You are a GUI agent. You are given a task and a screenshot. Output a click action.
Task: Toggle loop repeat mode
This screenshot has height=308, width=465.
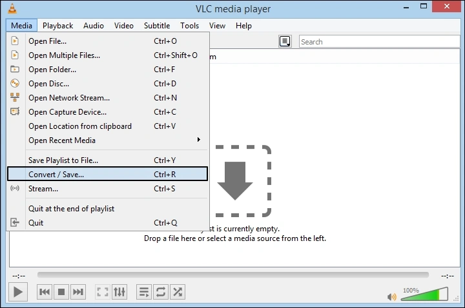click(x=161, y=292)
